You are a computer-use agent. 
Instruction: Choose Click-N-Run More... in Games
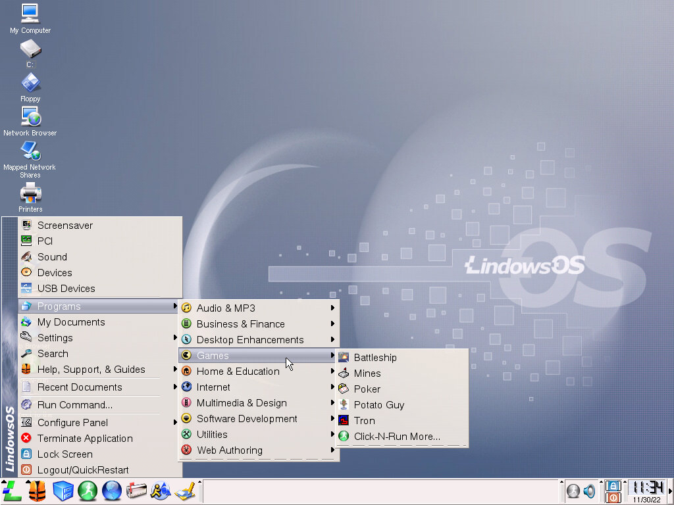pyautogui.click(x=396, y=437)
